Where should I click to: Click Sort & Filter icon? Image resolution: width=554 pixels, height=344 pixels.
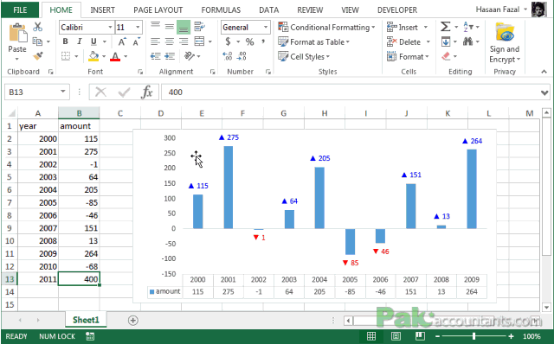coord(468,27)
